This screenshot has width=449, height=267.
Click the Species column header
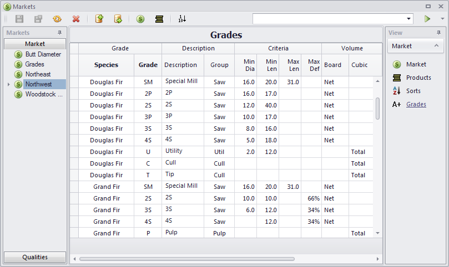click(106, 65)
